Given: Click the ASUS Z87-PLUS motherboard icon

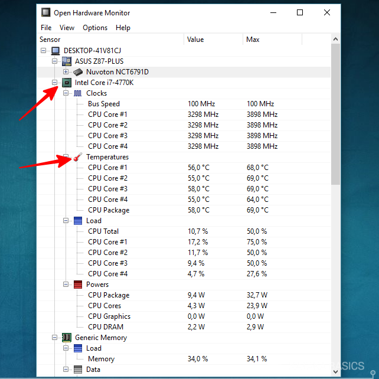Looking at the screenshot, I should coord(67,61).
